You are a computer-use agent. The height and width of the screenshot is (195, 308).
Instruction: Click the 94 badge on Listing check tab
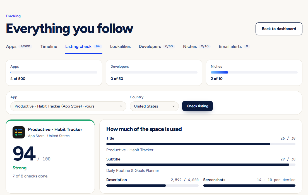pos(98,46)
